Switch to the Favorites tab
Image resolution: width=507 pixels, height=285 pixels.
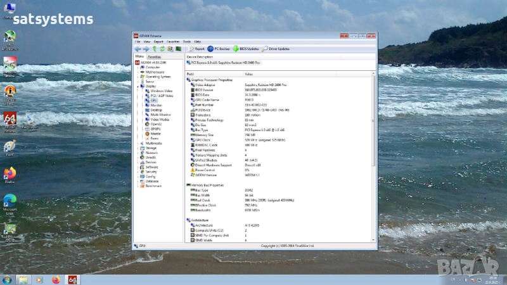click(x=154, y=57)
